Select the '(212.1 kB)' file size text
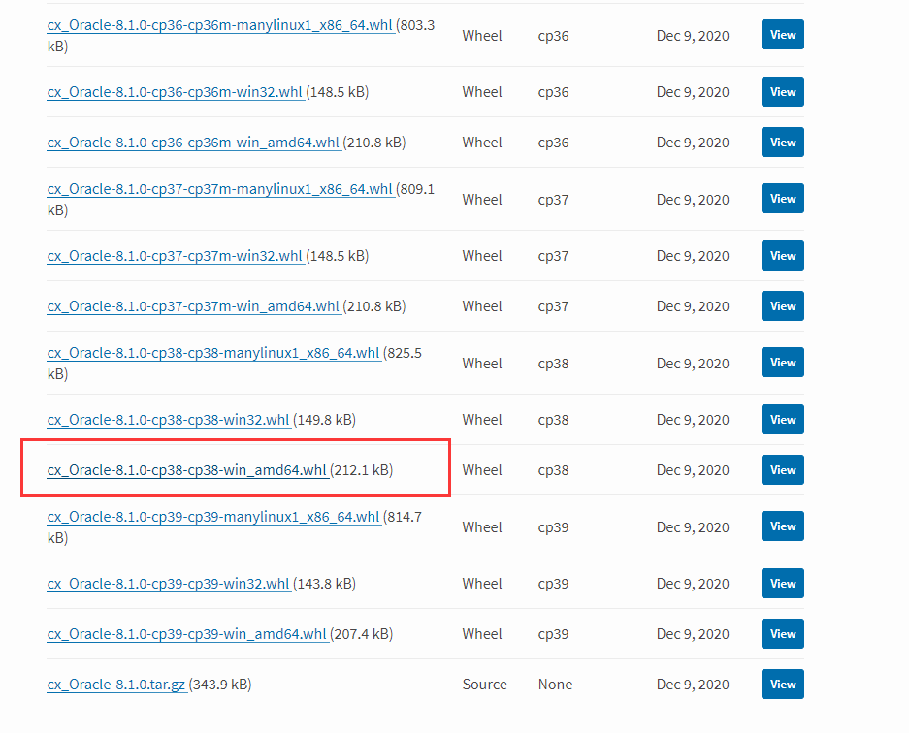This screenshot has height=733, width=909. (362, 470)
